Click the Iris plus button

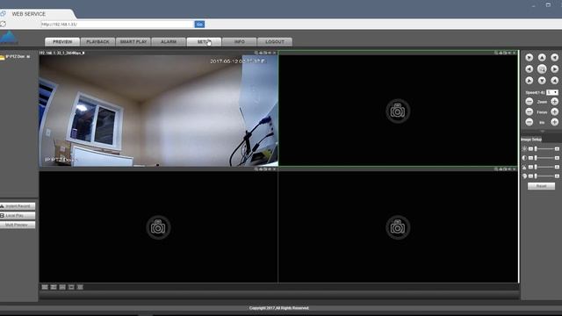coord(554,122)
